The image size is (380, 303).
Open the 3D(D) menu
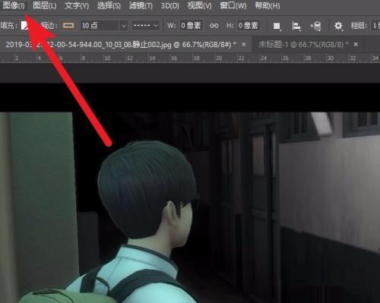170,5
